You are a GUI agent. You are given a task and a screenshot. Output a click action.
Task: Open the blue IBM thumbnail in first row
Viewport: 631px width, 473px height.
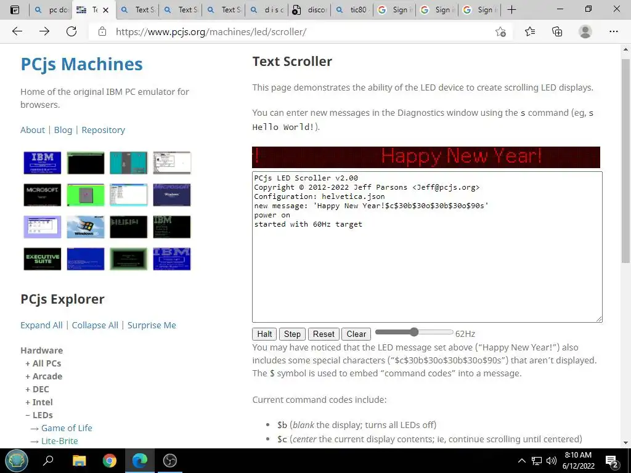coord(43,163)
